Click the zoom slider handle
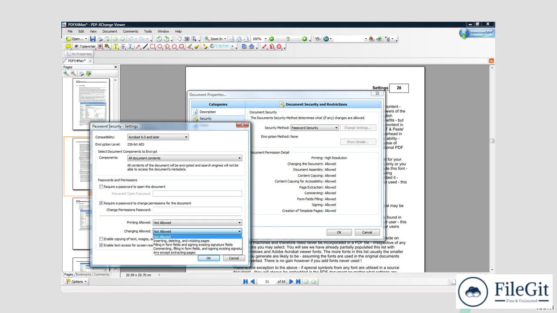Viewport: 557px width, 313px height. (288, 39)
